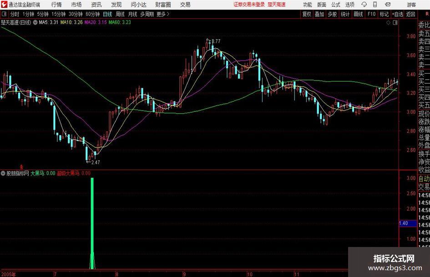Screen dimensions: 430x277
Task: Click 游客 user label
Action: [411, 5]
